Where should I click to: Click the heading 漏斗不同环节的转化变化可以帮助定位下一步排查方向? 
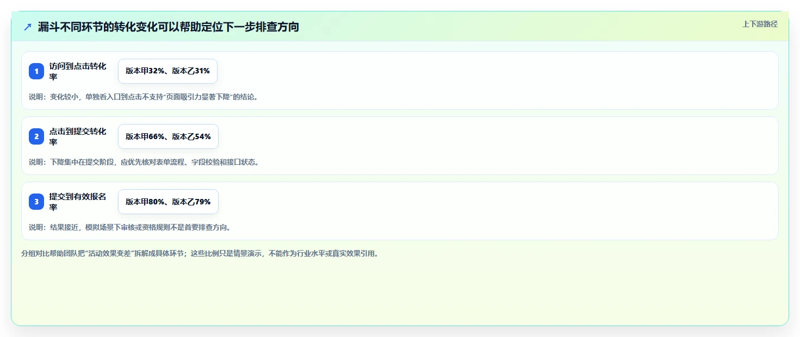pos(169,27)
